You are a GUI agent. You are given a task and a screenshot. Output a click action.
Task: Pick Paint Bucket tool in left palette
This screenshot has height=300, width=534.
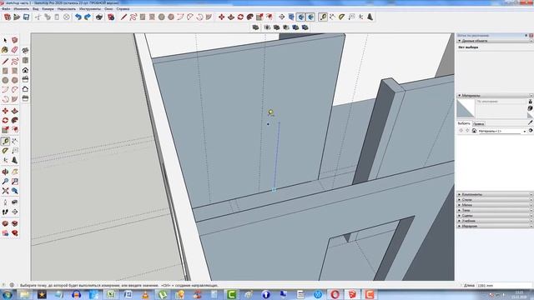[5, 50]
